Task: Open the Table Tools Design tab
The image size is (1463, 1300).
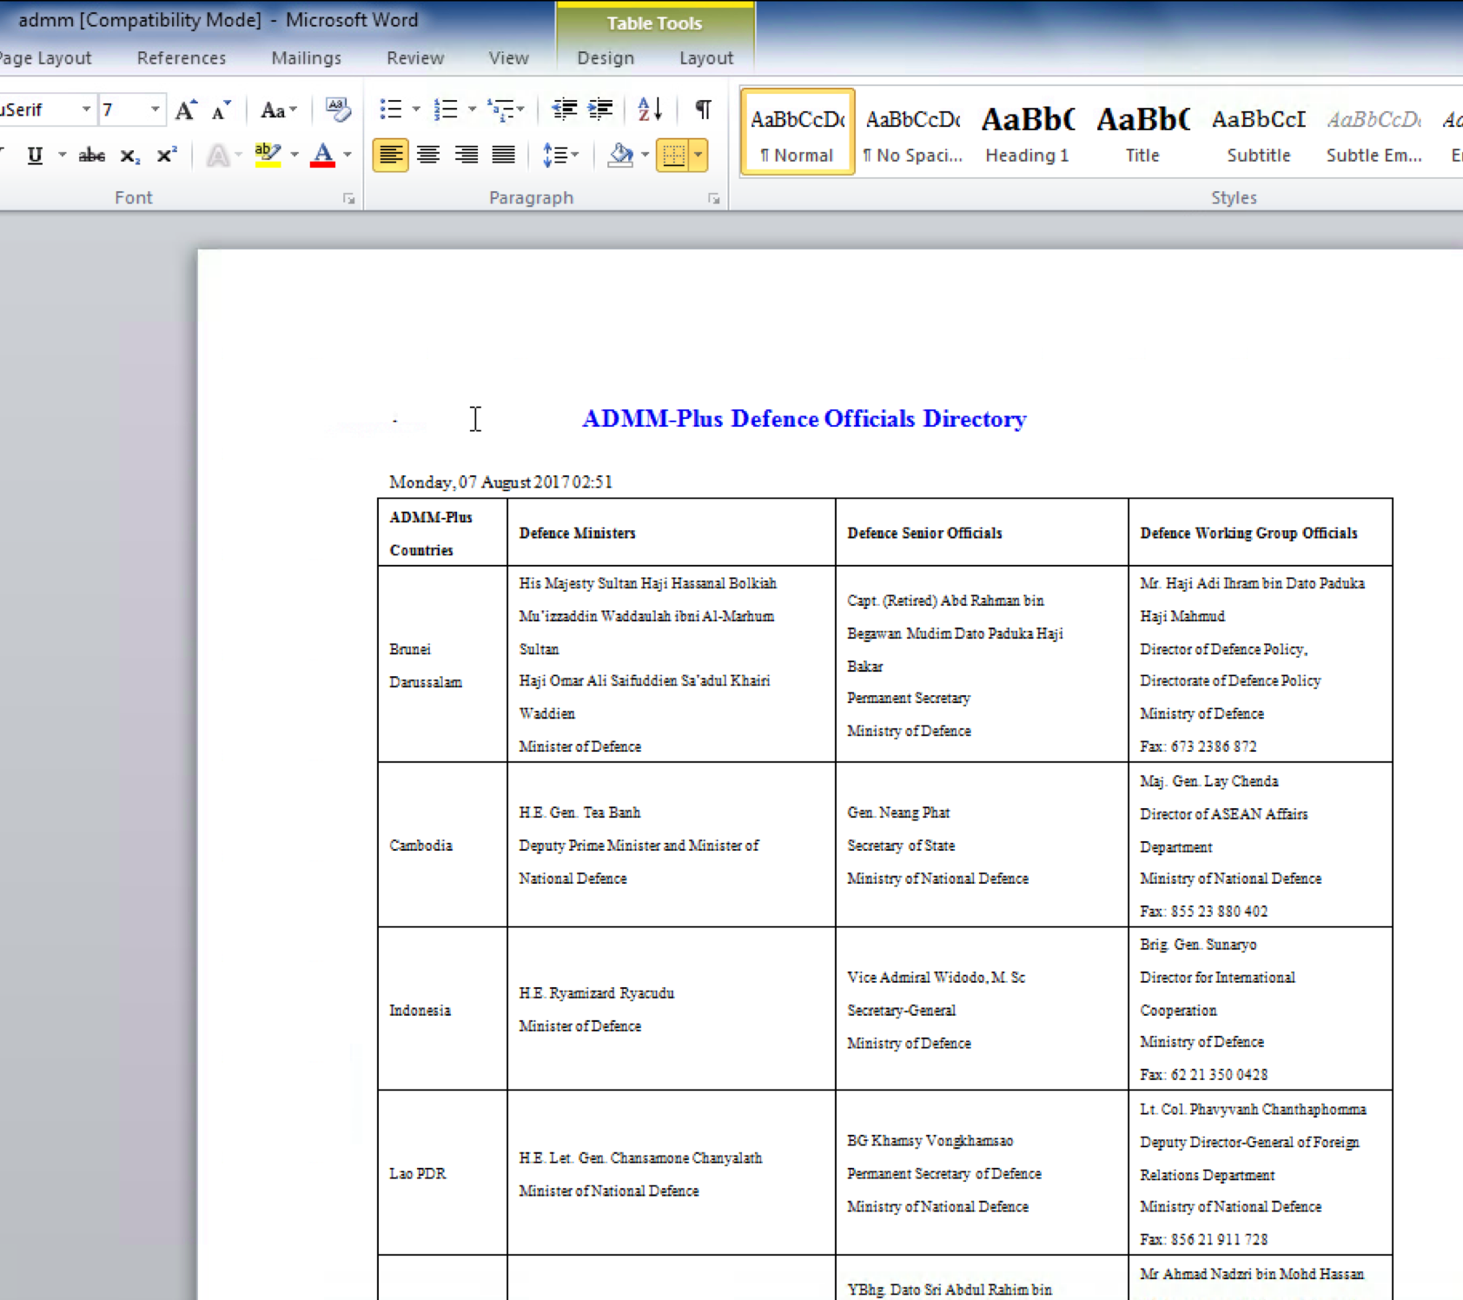Action: [x=606, y=58]
